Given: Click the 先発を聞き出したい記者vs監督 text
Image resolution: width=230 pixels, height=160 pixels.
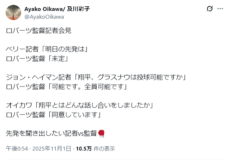Looking at the screenshot, I should pos(52,133).
